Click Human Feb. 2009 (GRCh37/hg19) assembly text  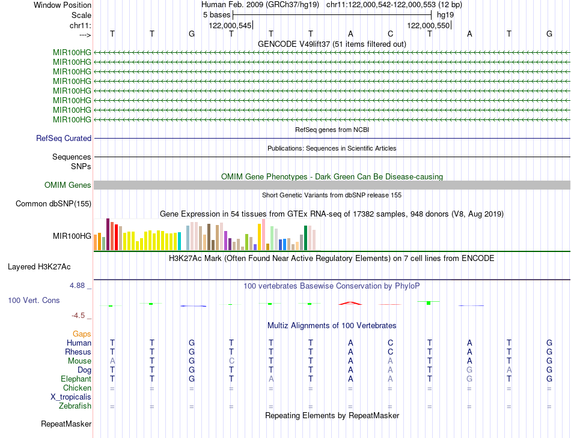point(260,5)
